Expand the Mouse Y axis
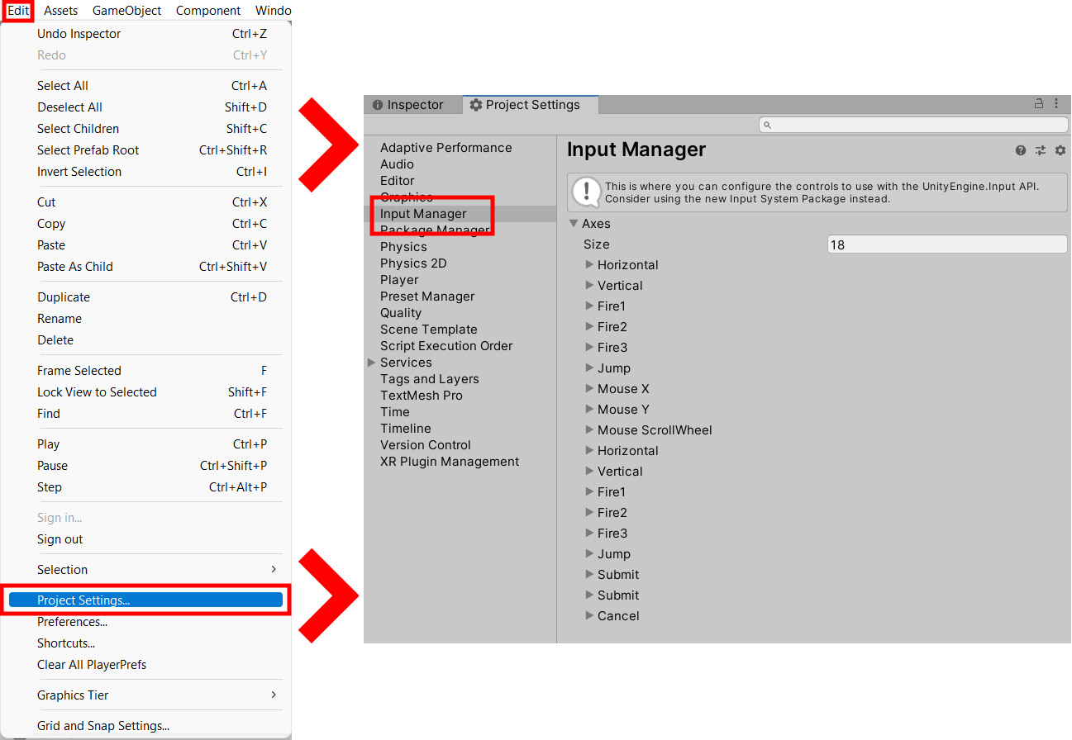Screen dimensions: 1072x740 point(590,409)
